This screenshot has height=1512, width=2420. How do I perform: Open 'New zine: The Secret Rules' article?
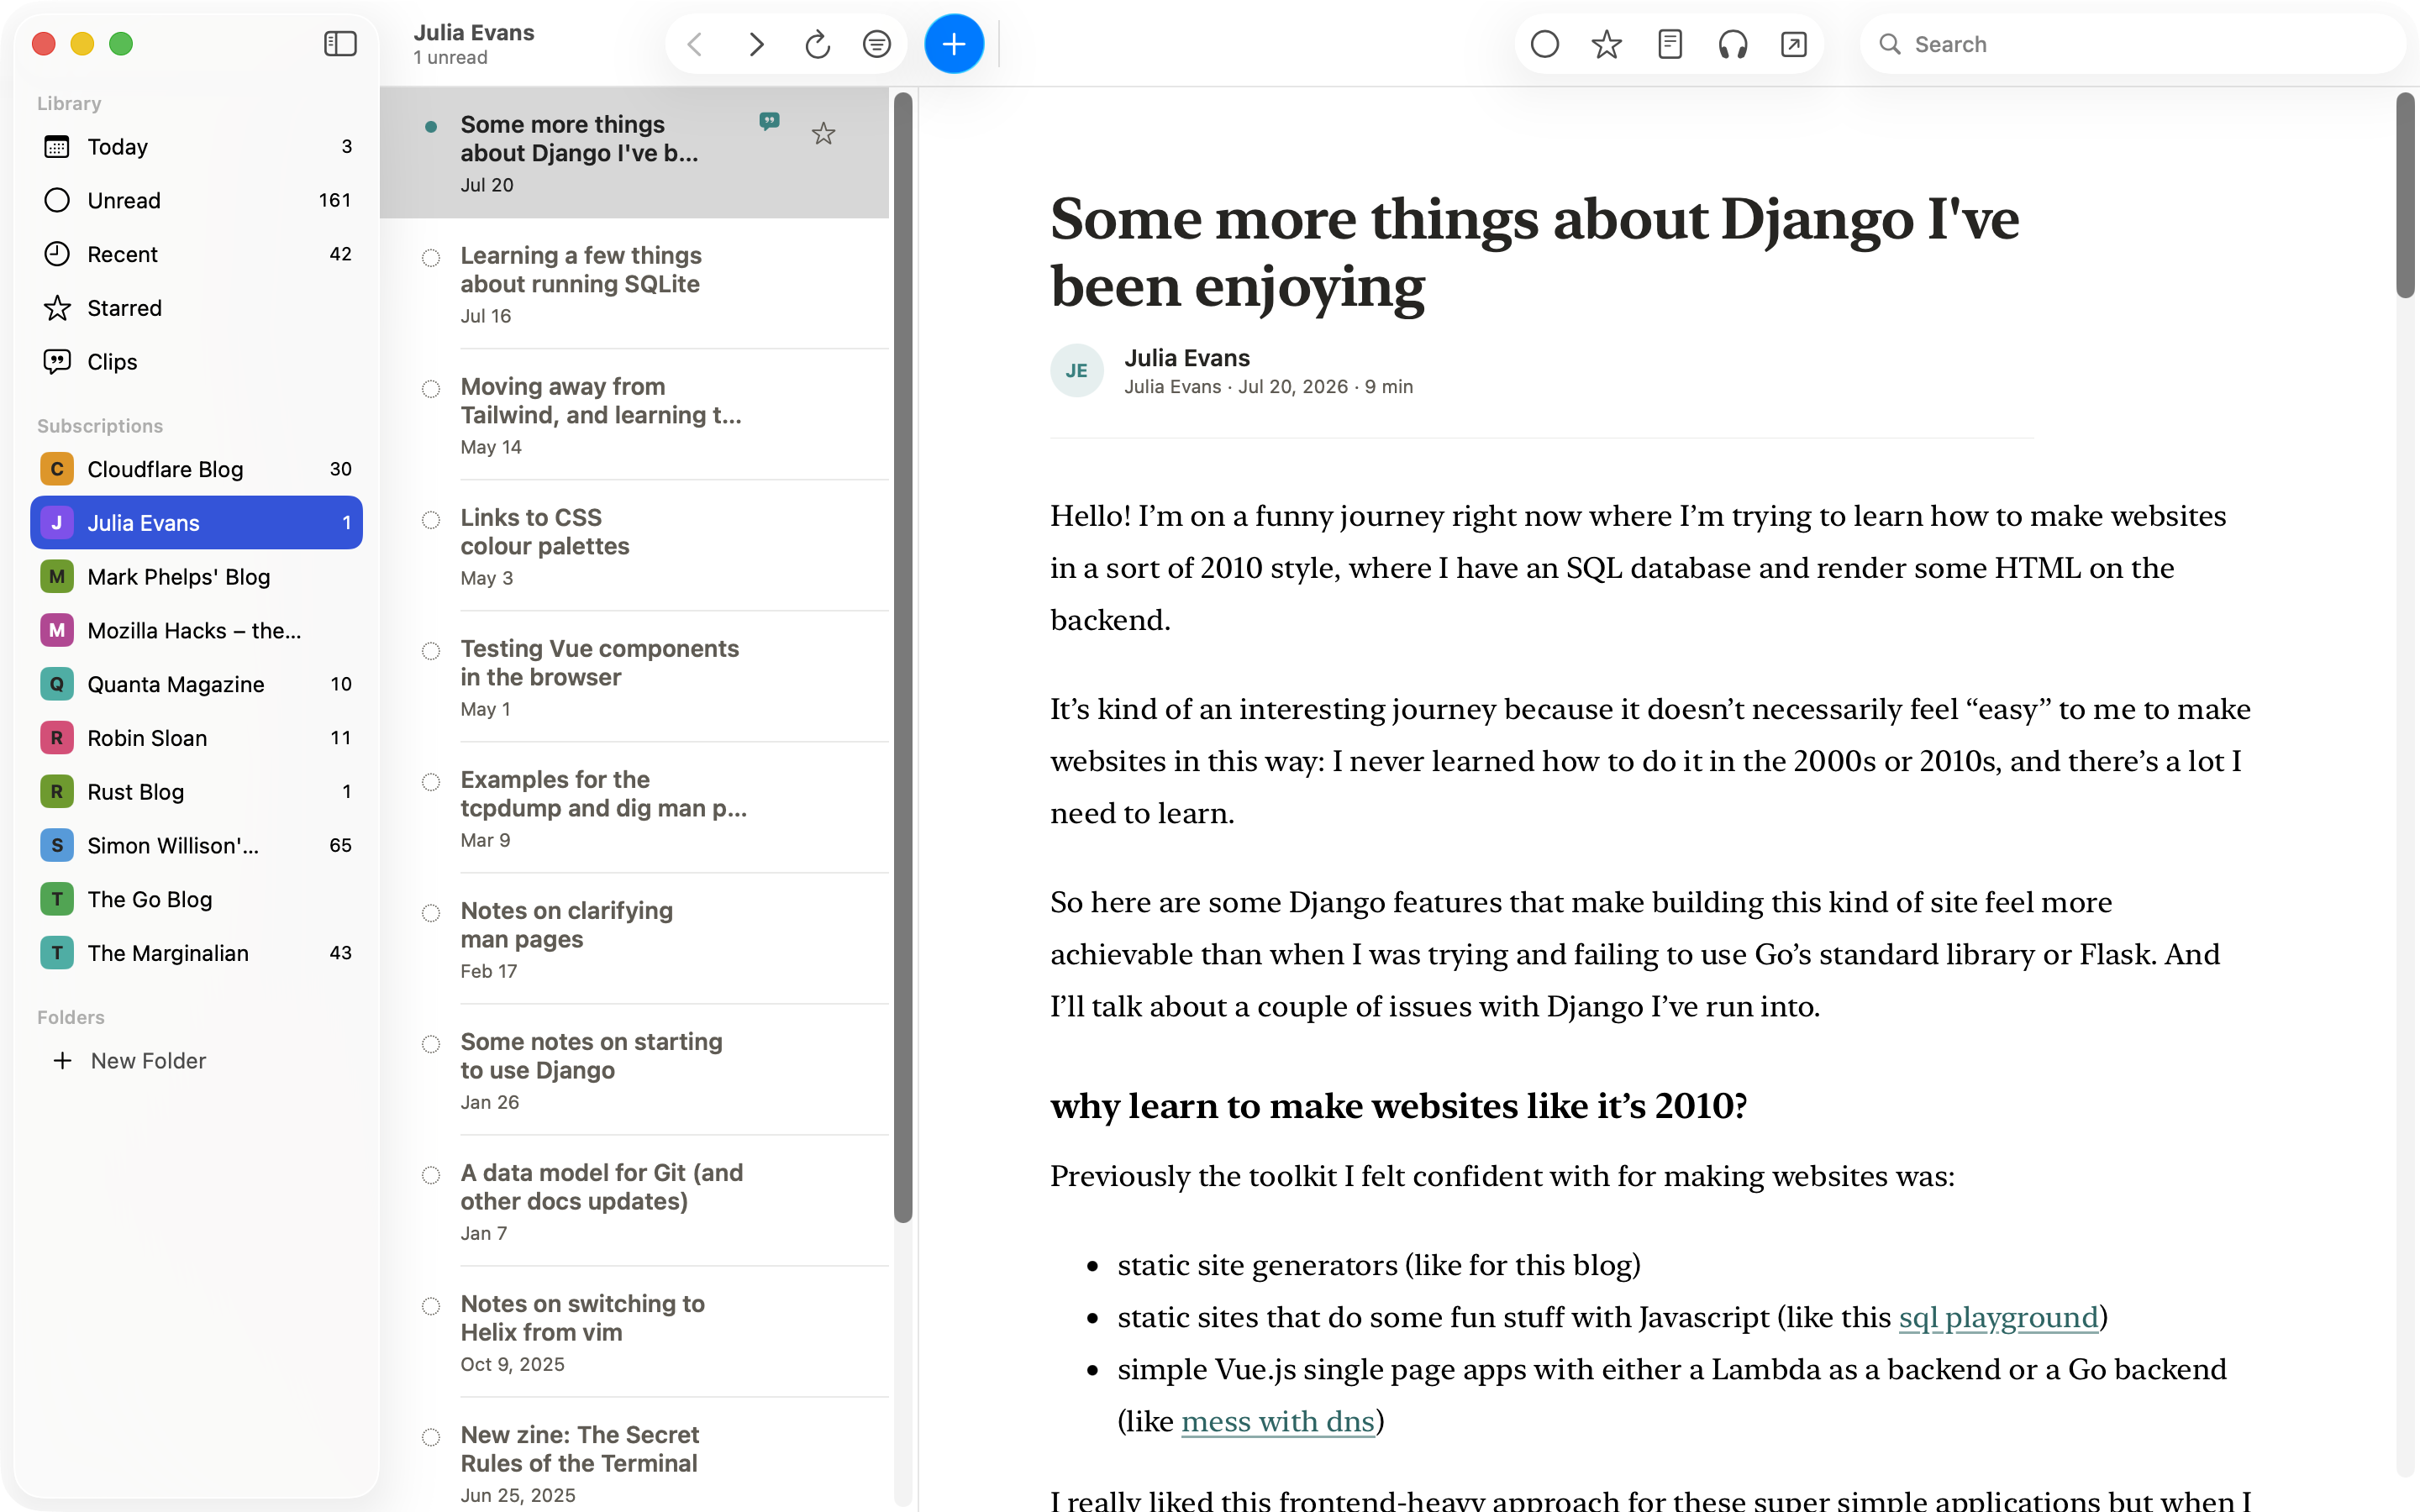634,1455
